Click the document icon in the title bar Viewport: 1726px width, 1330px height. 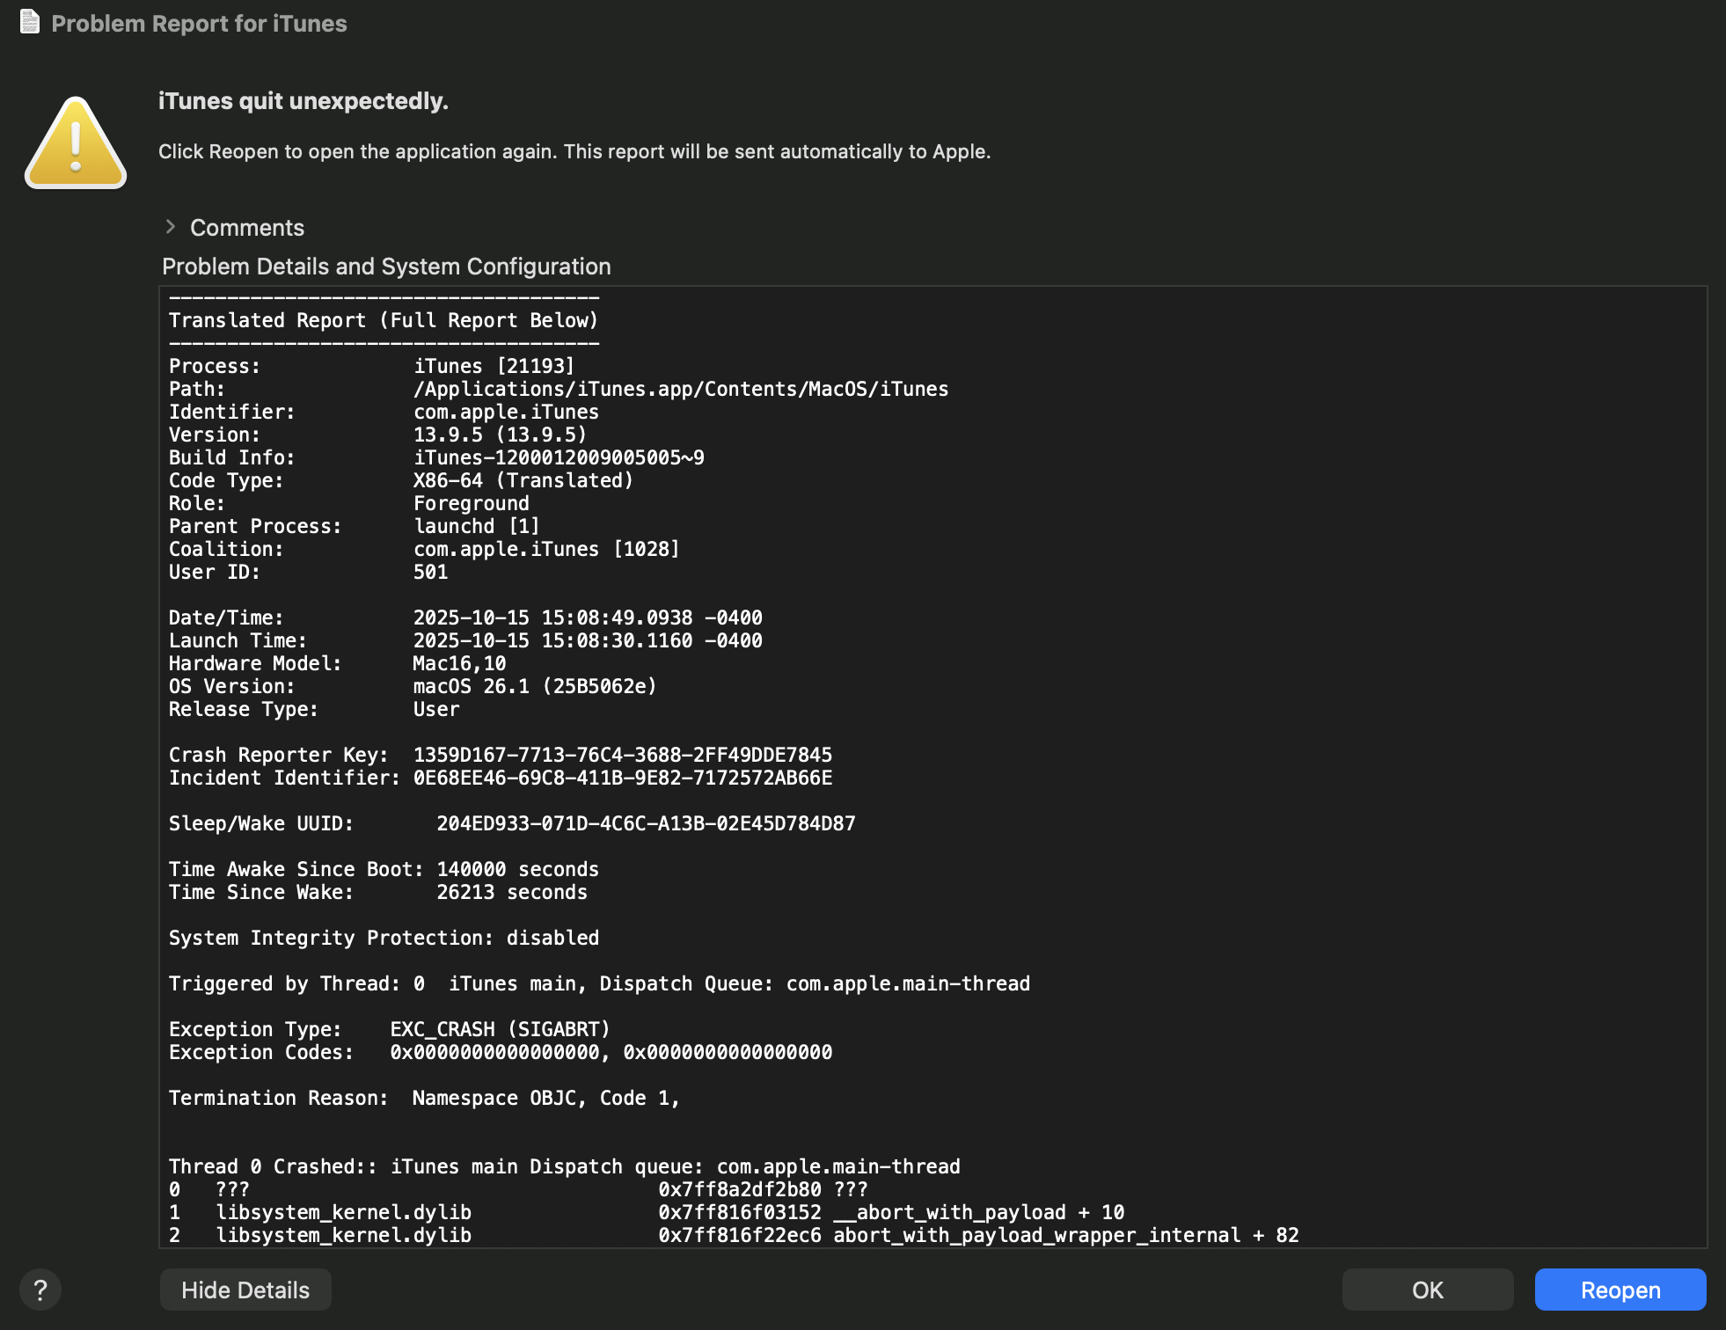[30, 22]
